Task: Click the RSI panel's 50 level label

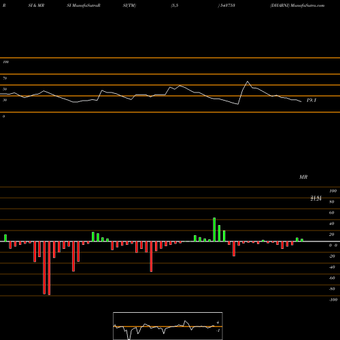Action: click(5, 89)
